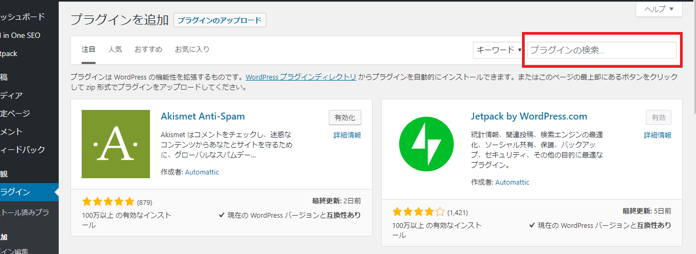Click the Akismet green A plugin icon
This screenshot has height=254, width=696.
pyautogui.click(x=116, y=144)
